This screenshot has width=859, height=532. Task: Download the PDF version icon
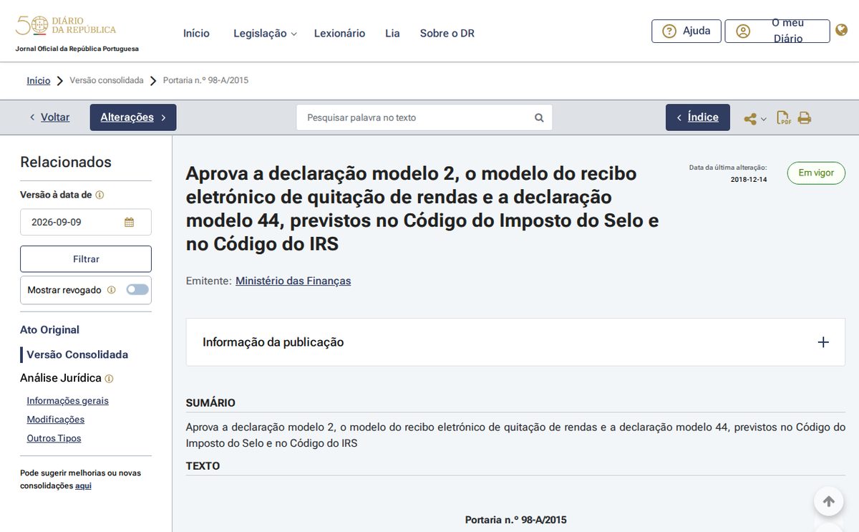click(784, 118)
